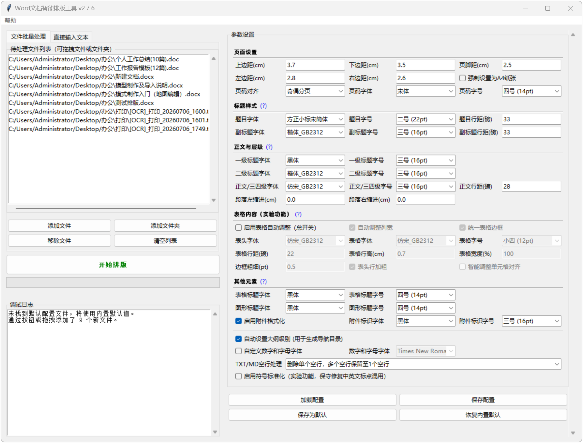Select the OCR file ending 1749 in list
The image size is (583, 443).
108,129
